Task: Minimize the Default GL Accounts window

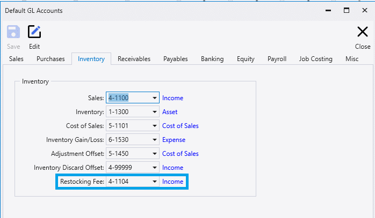Action: 328,11
